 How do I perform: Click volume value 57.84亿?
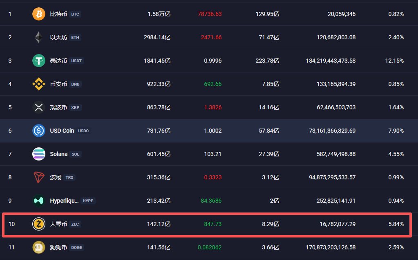pos(269,131)
